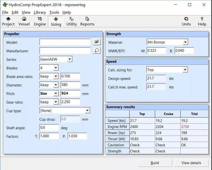Switch to the Vessel toolbar section

(x=24, y=21)
